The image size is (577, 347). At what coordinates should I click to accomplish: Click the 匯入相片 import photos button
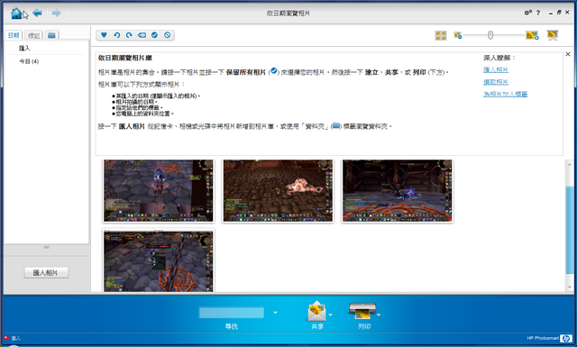46,273
